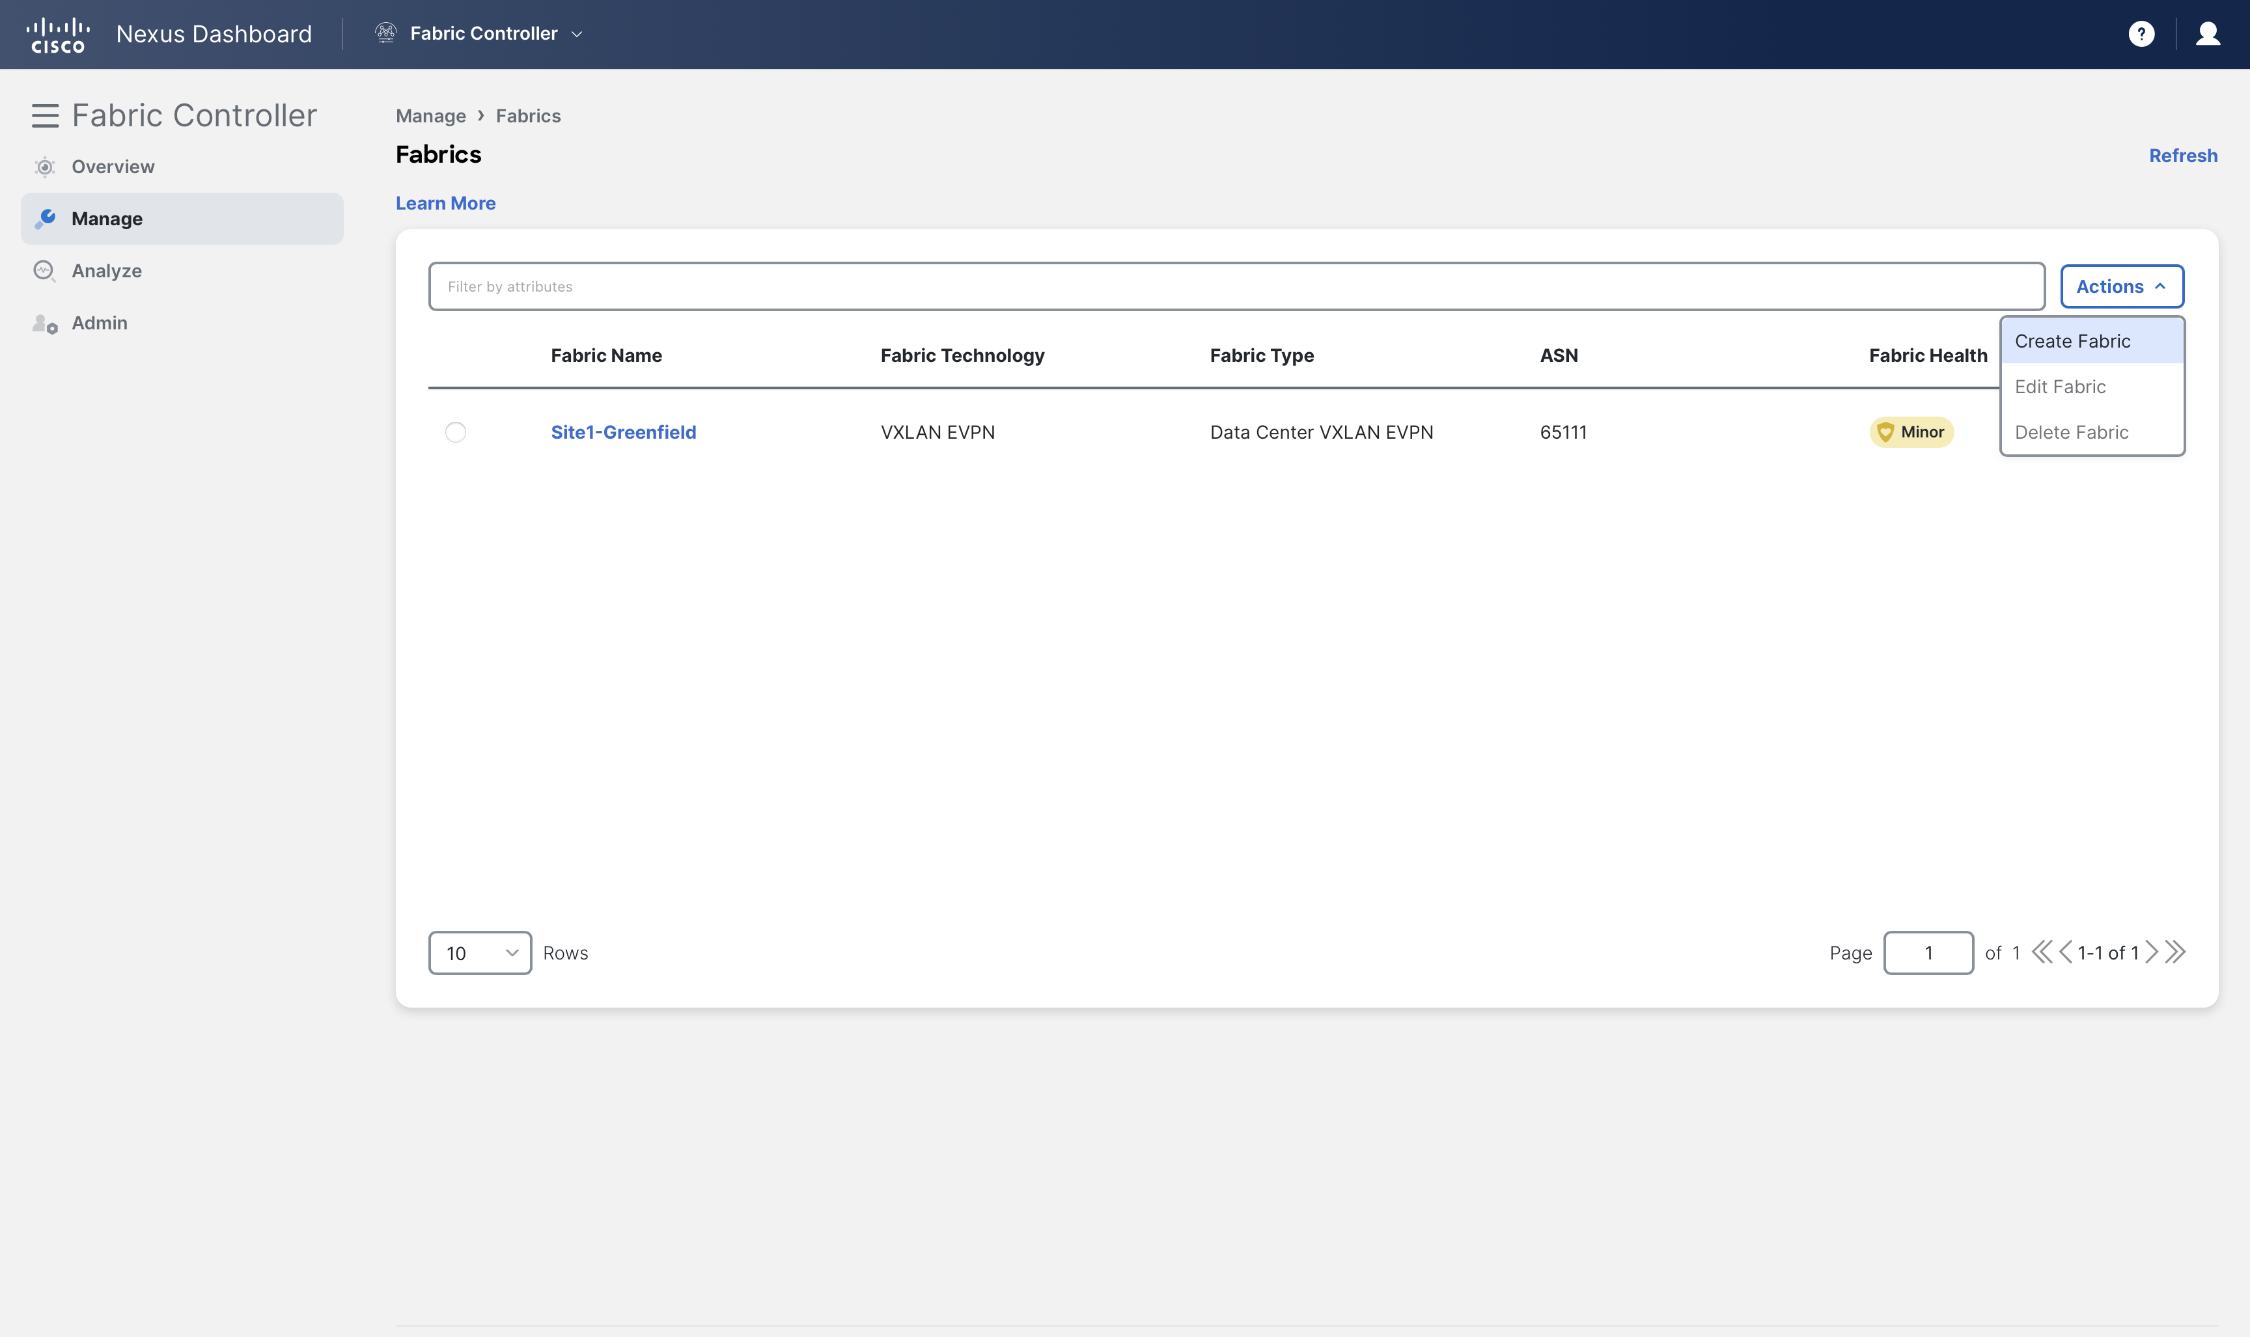The image size is (2250, 1337).
Task: Open the Site1-Greenfield fabric link
Action: click(624, 432)
